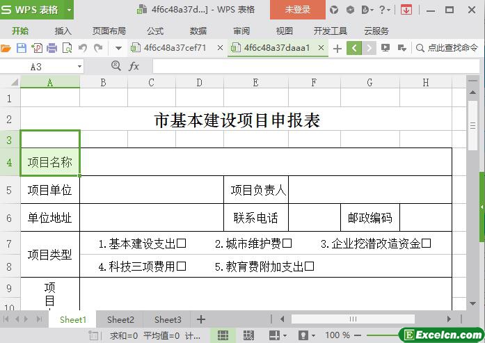Viewport: 485px width, 343px height.
Task: Add a new worksheet with plus
Action: [x=201, y=319]
